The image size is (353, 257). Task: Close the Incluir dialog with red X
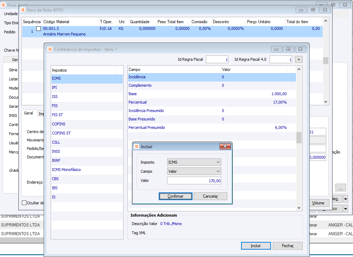click(x=225, y=146)
